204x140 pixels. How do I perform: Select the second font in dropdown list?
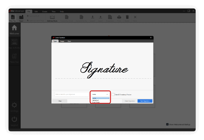pyautogui.click(x=101, y=100)
